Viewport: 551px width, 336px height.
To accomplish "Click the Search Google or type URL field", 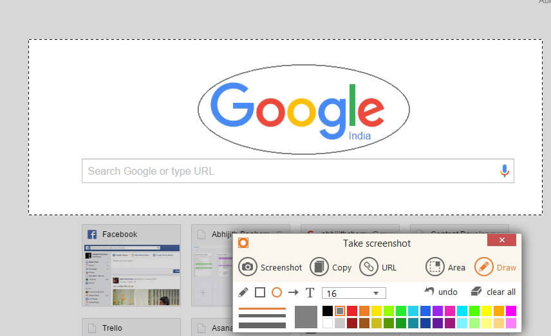I will click(x=298, y=171).
